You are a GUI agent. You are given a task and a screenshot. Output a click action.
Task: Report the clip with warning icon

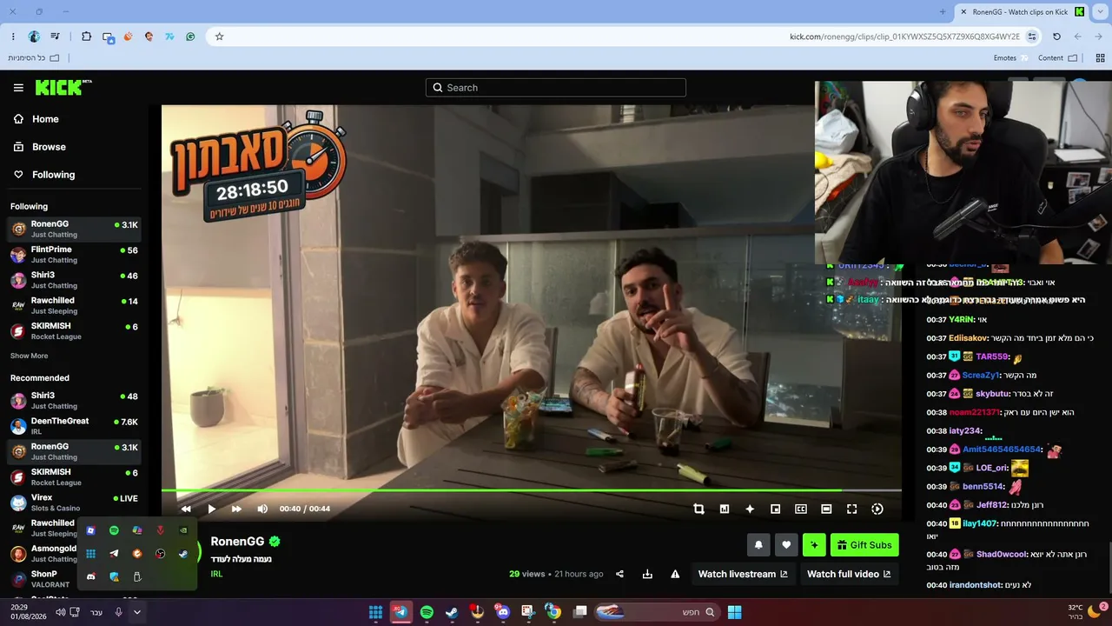[x=675, y=574]
